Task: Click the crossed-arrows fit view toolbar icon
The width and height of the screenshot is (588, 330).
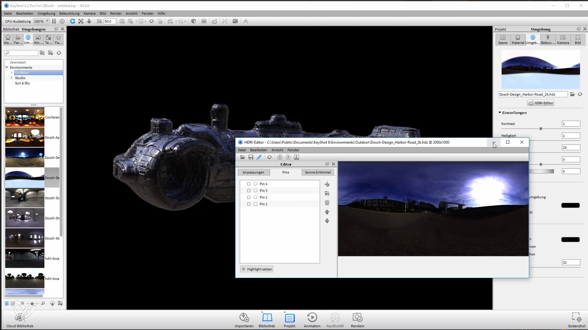Action: click(81, 21)
